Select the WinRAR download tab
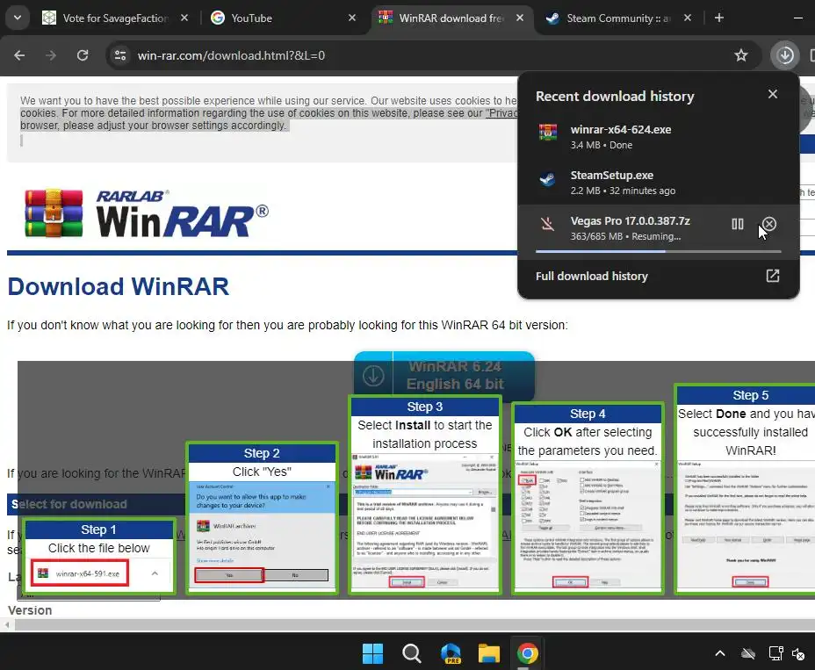 coord(451,18)
